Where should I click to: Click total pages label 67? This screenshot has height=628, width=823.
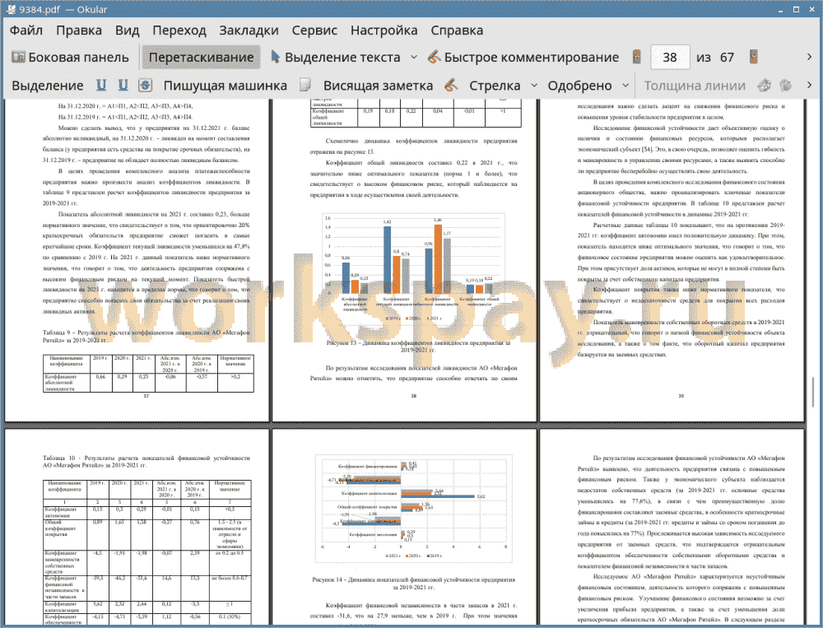click(727, 58)
